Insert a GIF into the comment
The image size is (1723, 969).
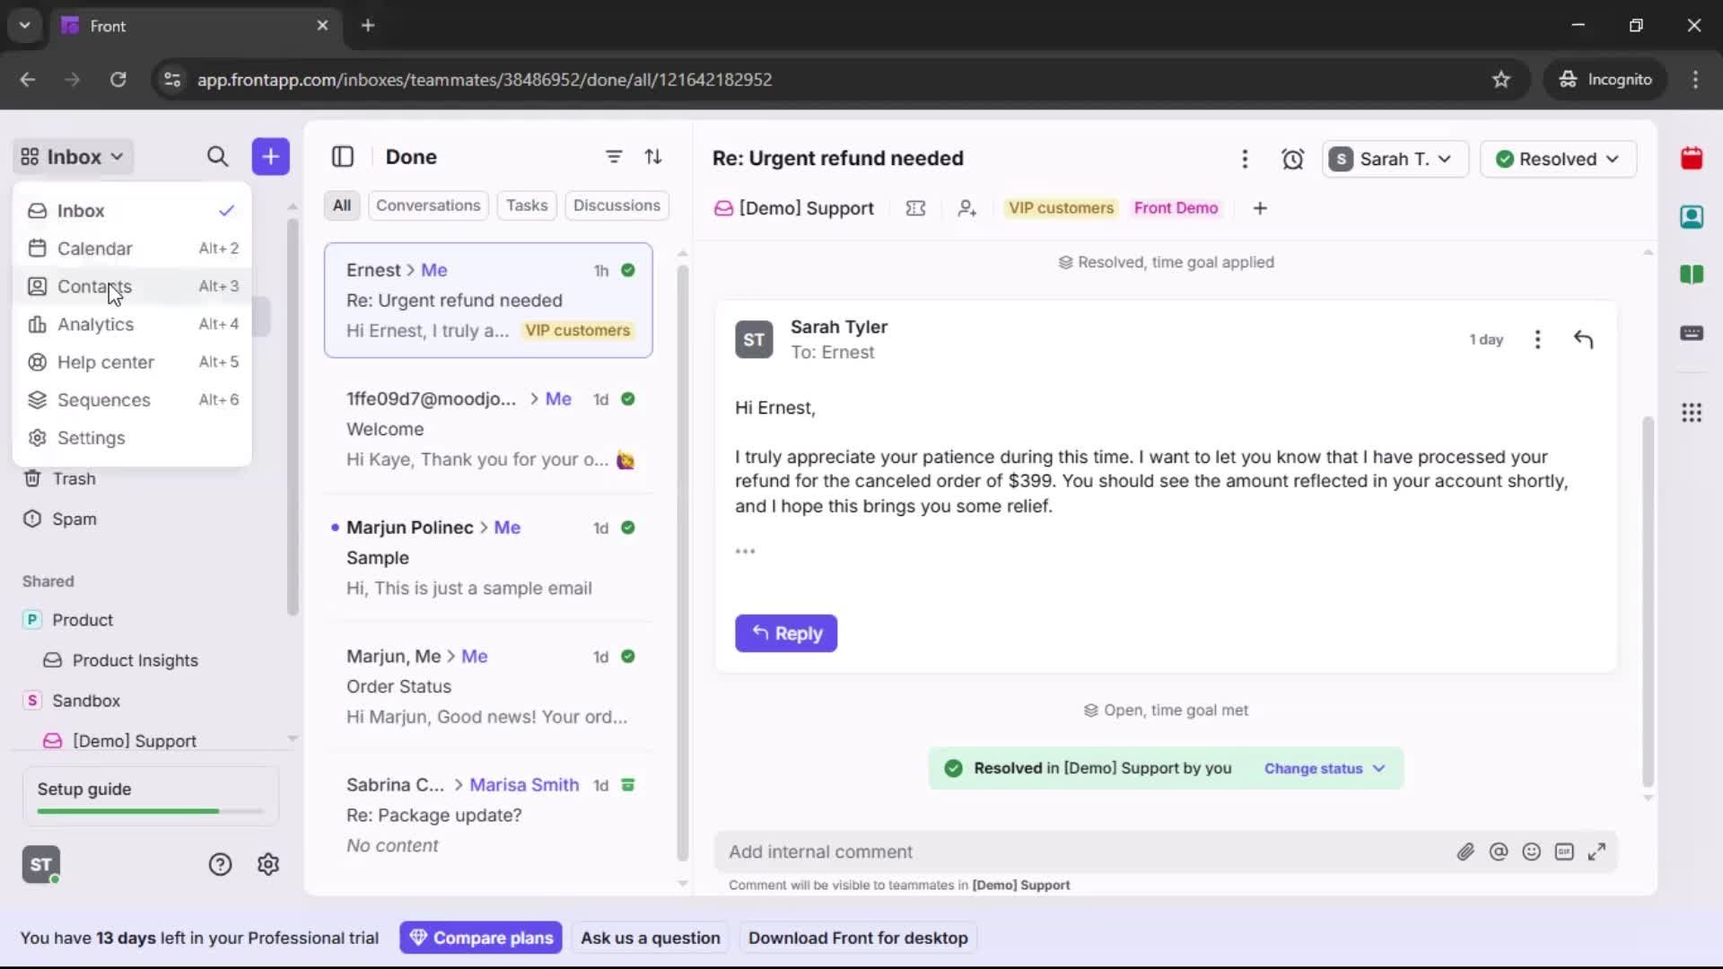pos(1565,851)
